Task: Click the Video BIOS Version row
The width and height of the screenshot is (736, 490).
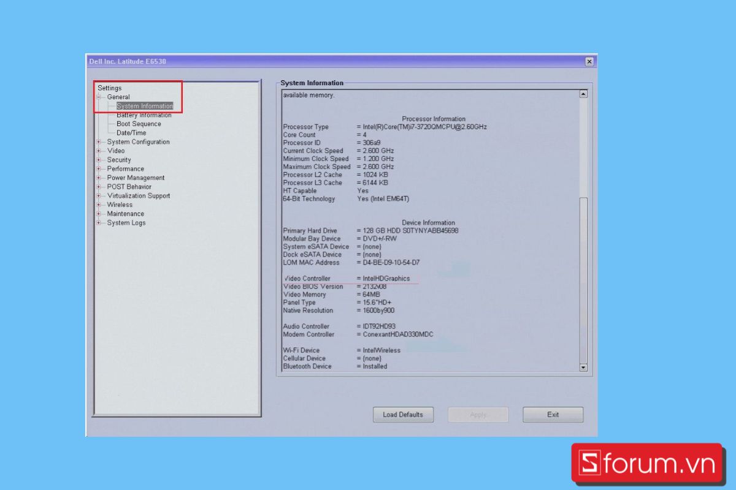Action: pos(335,287)
